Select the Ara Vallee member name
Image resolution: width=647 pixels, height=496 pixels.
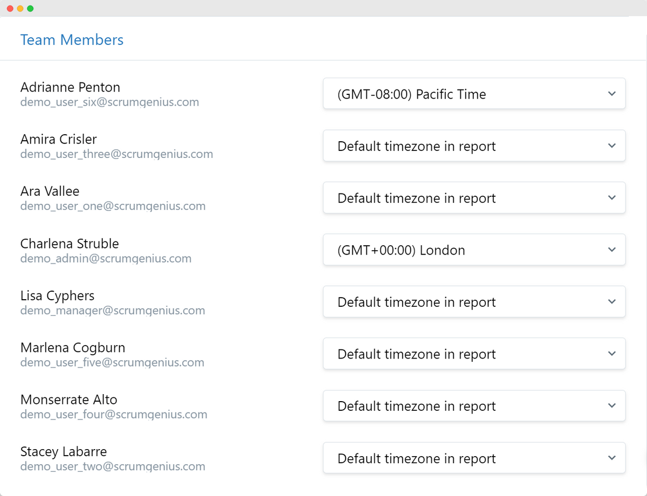pos(50,191)
